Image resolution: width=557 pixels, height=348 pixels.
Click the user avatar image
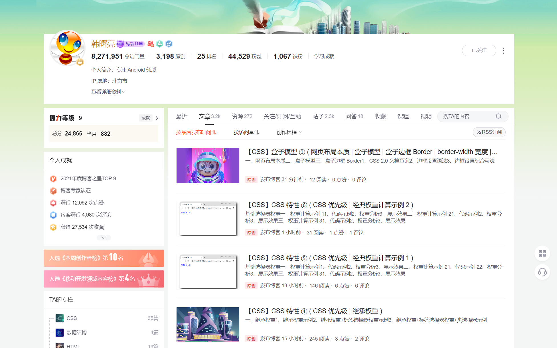pyautogui.click(x=67, y=48)
